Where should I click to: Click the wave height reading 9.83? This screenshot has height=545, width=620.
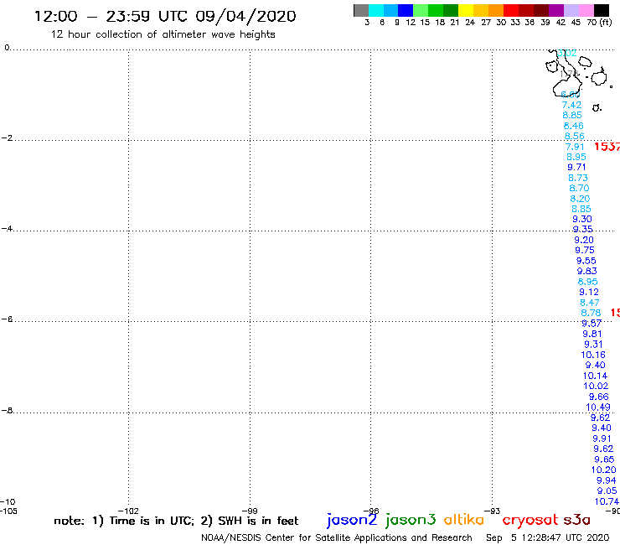pyautogui.click(x=587, y=272)
